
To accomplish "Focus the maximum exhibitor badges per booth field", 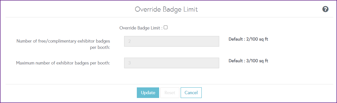I will point(172,63).
